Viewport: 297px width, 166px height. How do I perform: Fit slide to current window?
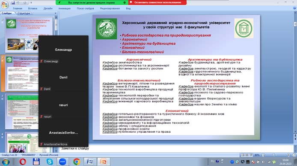(294, 155)
